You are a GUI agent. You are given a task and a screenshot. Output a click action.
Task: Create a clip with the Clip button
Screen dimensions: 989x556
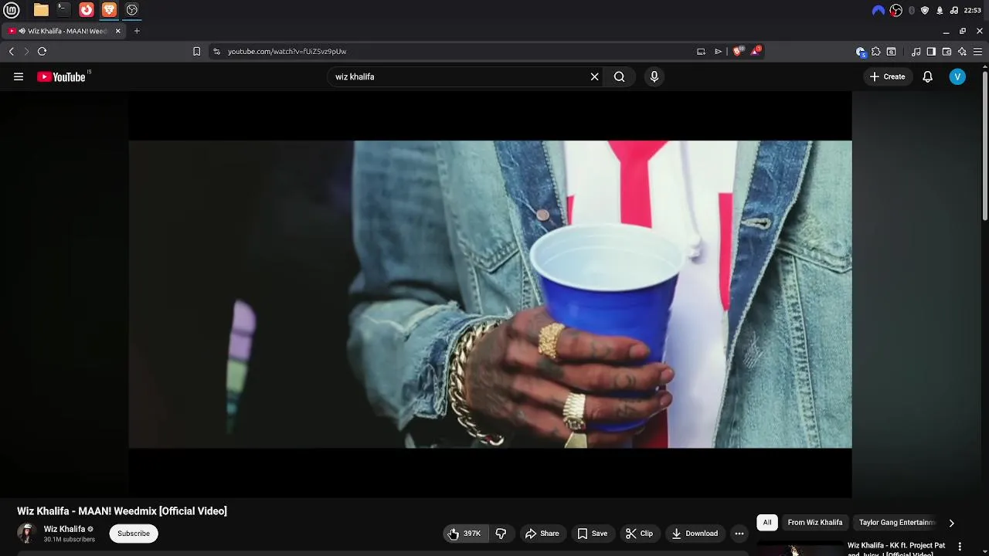point(639,534)
